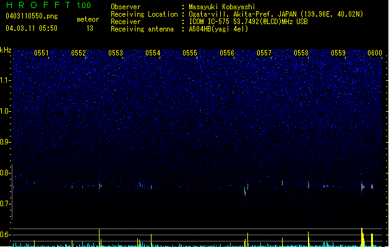The height and width of the screenshot is (247, 389).
Task: Click the 0551 time marker
Action: pyautogui.click(x=41, y=53)
